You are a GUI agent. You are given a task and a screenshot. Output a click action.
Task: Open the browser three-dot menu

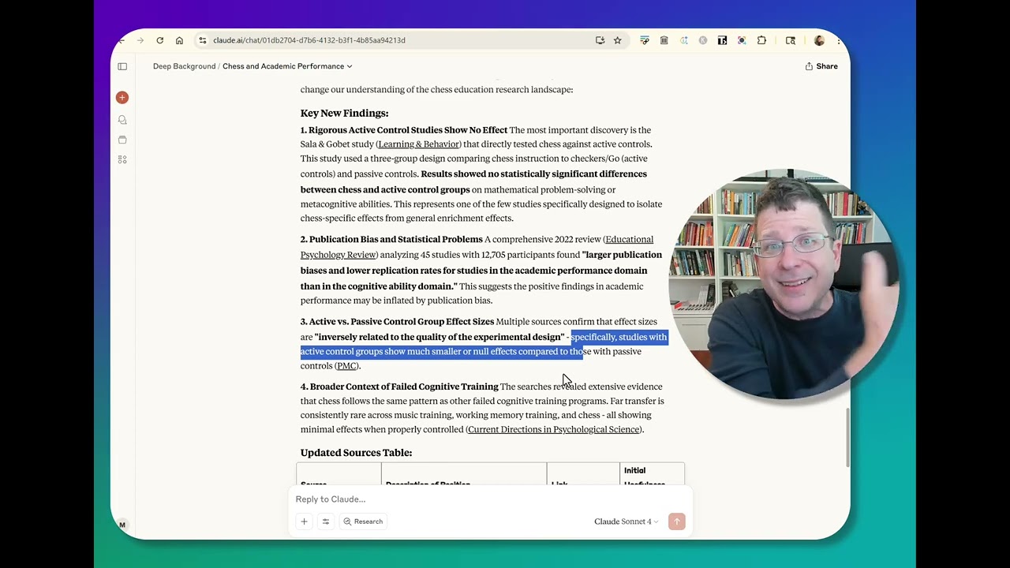(x=838, y=40)
